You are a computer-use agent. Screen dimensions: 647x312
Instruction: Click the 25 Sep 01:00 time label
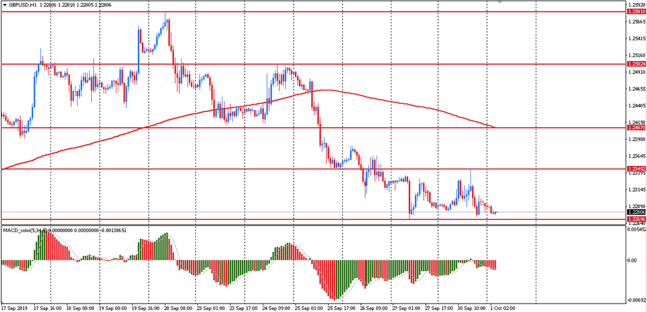click(309, 308)
